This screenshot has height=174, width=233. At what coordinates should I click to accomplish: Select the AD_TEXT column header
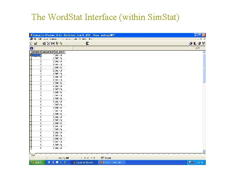point(60,52)
